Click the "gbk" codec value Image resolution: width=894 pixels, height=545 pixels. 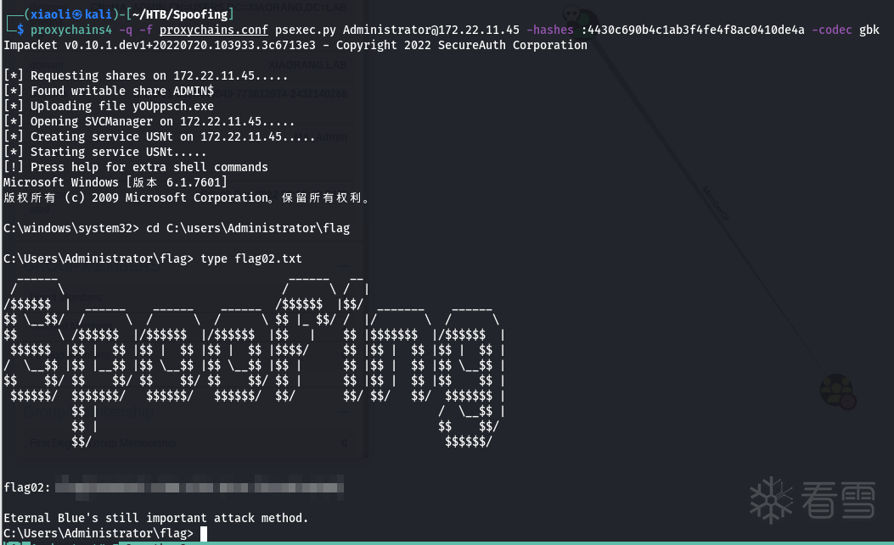click(869, 30)
